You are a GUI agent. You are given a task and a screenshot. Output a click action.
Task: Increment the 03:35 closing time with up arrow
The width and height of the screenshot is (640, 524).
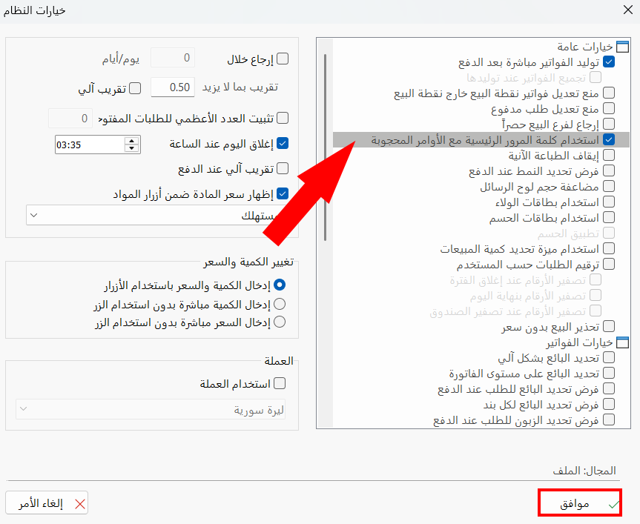pos(131,139)
